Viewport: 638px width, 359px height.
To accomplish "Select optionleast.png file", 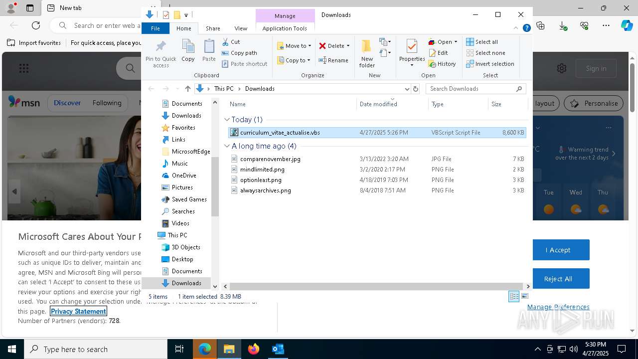I will 377,180.
